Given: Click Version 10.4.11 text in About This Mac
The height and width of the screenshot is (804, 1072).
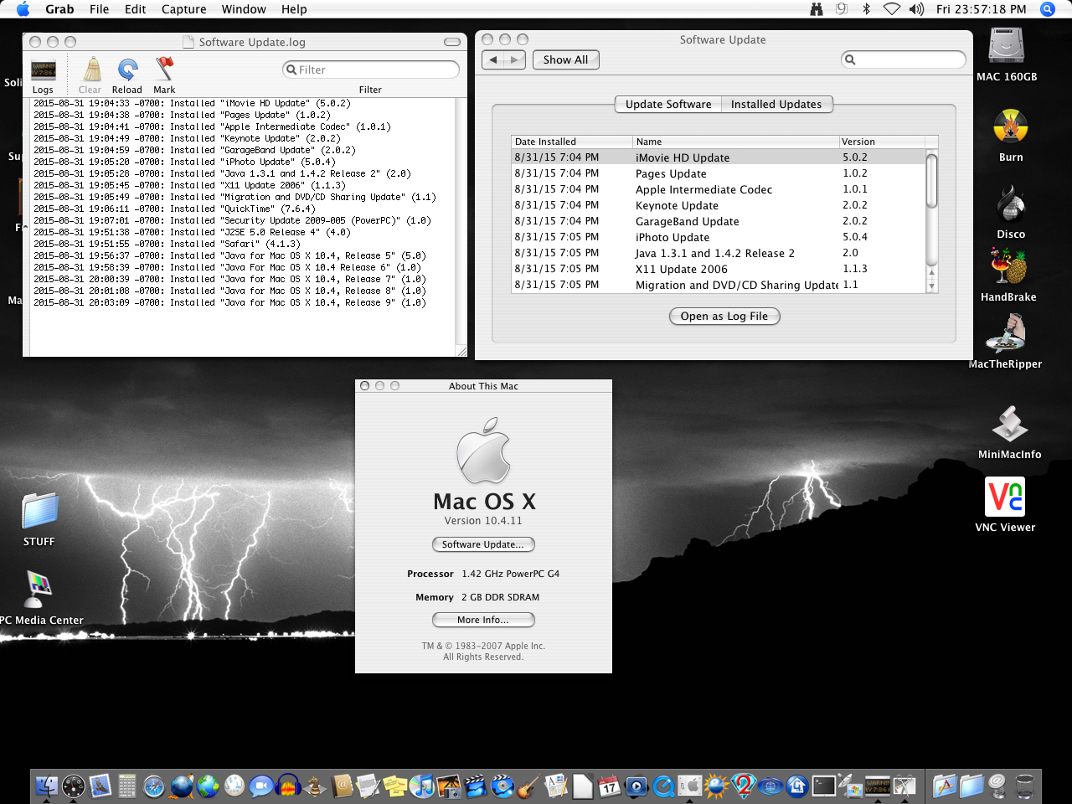Looking at the screenshot, I should click(x=483, y=521).
